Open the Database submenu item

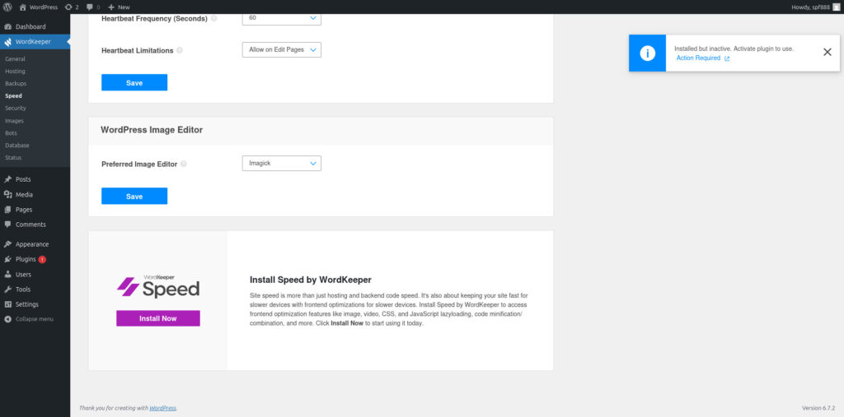pos(16,145)
